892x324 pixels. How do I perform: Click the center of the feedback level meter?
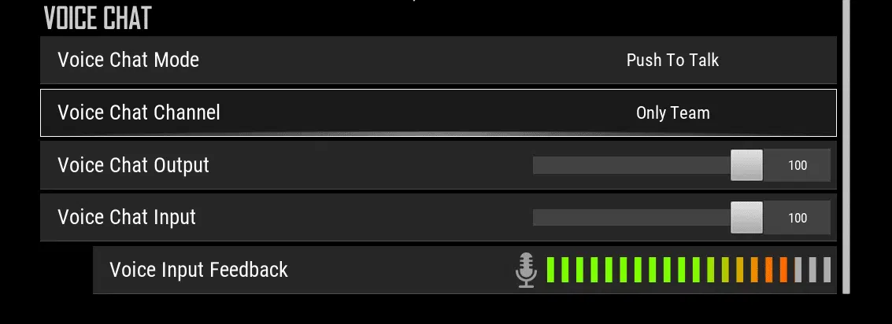[x=688, y=270]
